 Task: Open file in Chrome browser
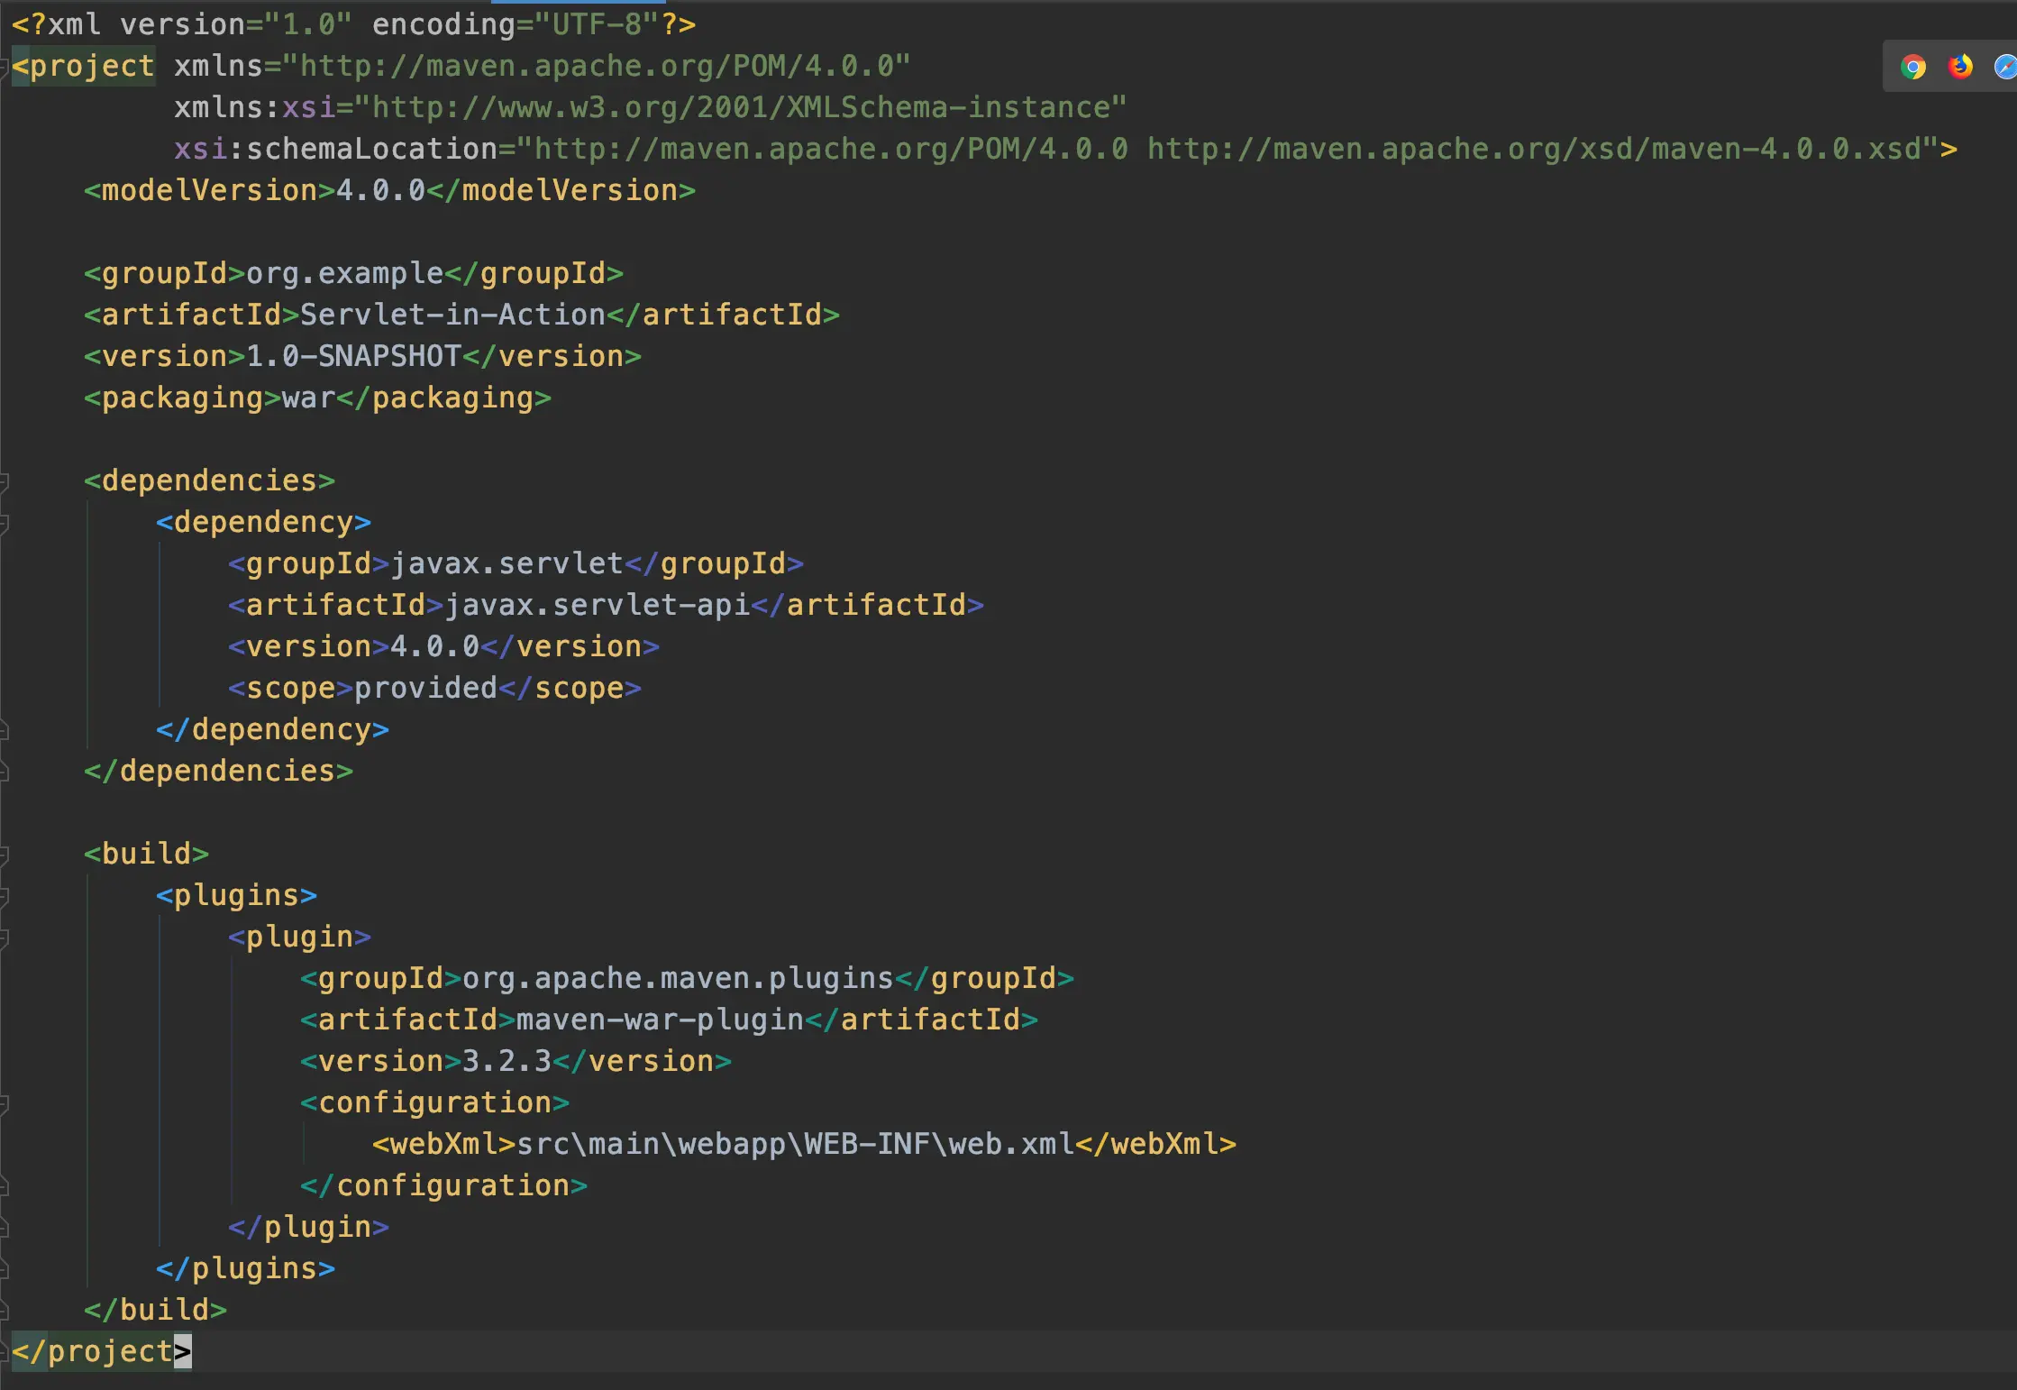[1912, 67]
